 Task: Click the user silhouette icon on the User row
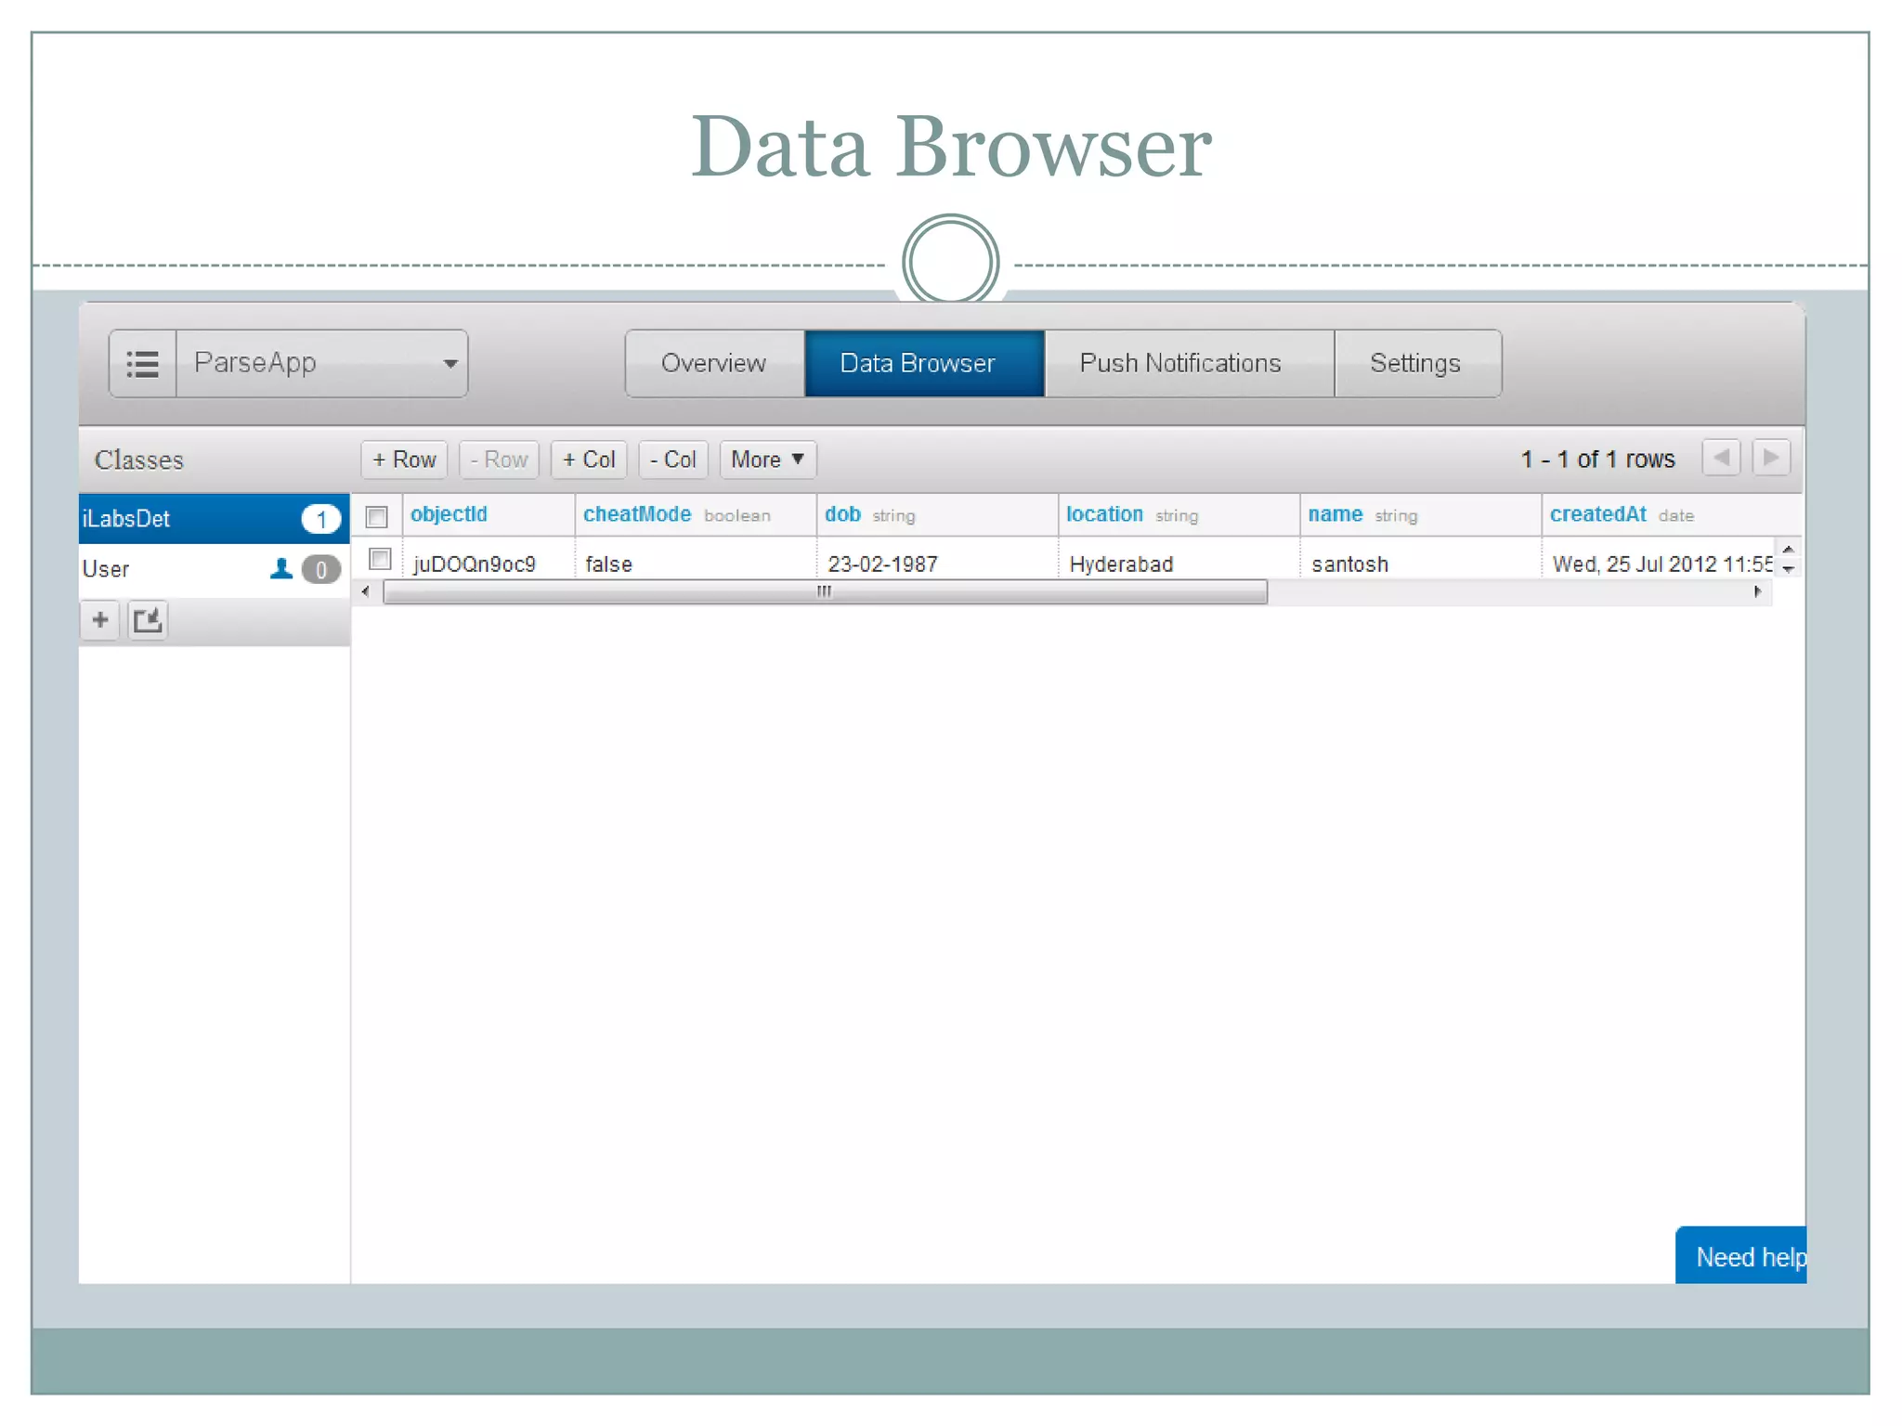pyautogui.click(x=280, y=569)
